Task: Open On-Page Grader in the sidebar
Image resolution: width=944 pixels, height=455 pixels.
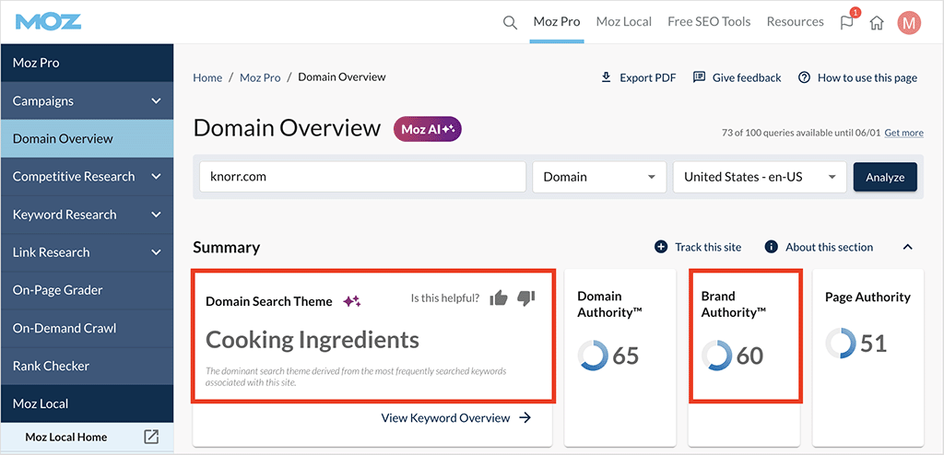Action: point(87,290)
